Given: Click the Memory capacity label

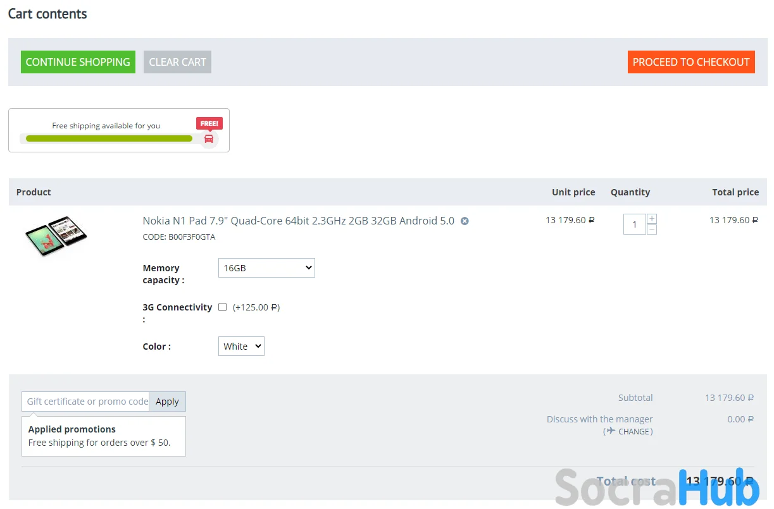Looking at the screenshot, I should click(163, 274).
